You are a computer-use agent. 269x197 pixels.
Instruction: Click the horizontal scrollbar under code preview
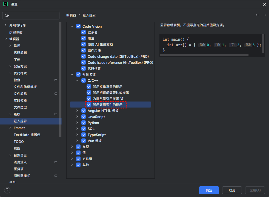tap(204, 55)
